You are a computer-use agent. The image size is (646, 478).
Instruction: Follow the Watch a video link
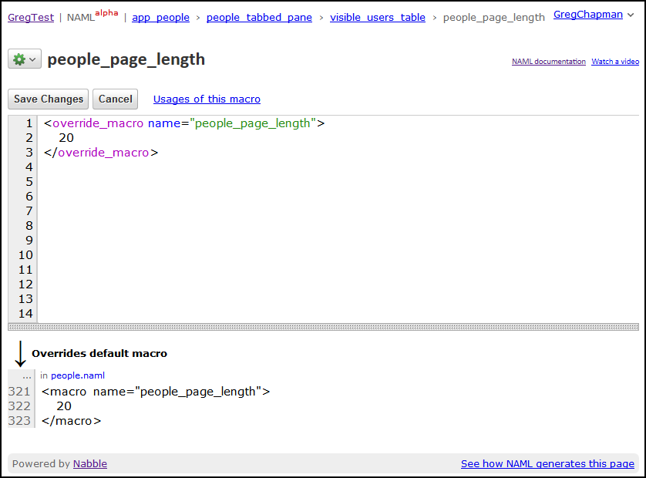point(615,62)
